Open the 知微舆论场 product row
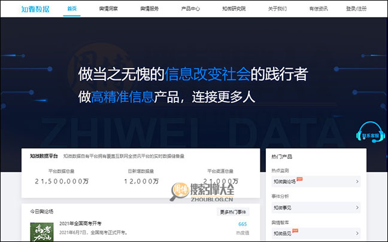The image size is (388, 242). tap(316, 182)
